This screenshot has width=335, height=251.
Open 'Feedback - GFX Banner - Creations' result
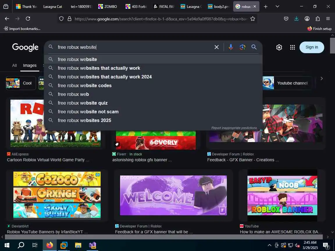tap(243, 160)
